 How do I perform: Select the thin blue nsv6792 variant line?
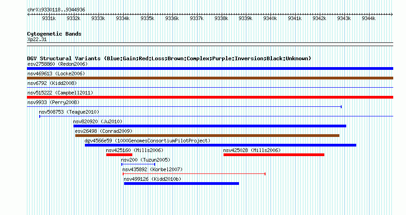210,88
